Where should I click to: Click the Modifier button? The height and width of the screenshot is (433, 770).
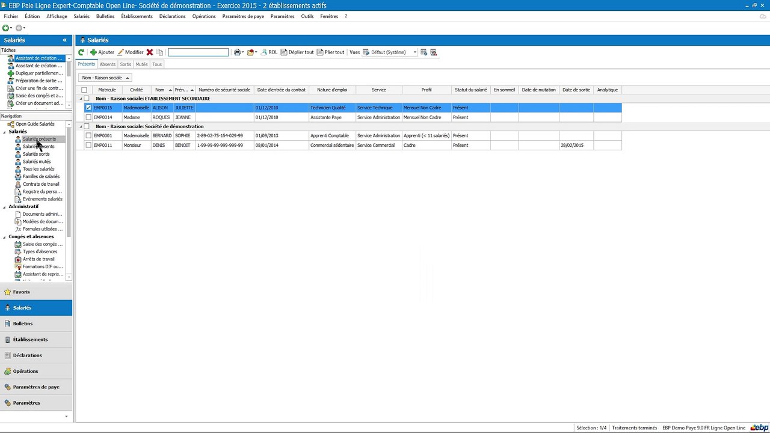(x=131, y=52)
